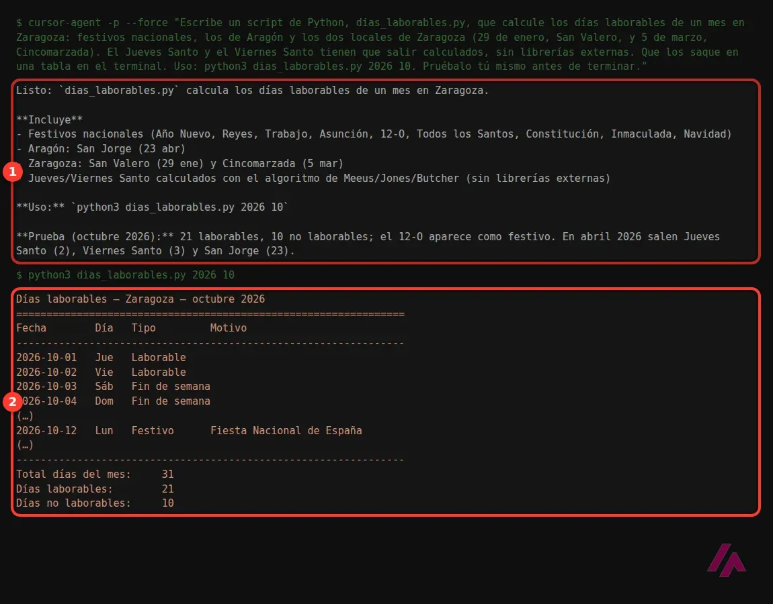Click the value '10' for días no laborables

click(167, 503)
